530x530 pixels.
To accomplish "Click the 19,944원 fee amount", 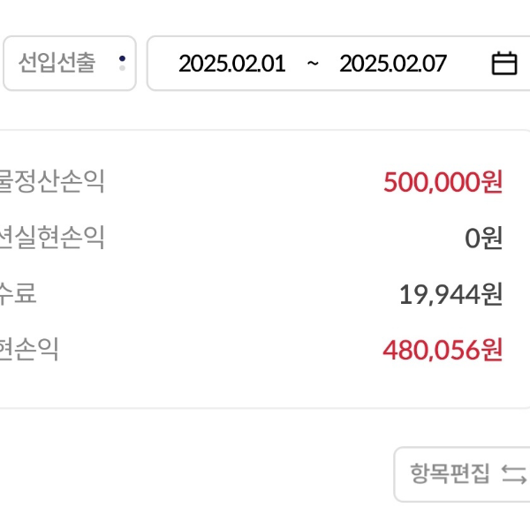I will (x=450, y=294).
